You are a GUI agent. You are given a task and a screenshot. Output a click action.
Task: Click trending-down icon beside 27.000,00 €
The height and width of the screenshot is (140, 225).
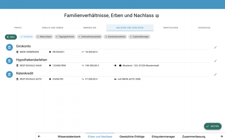(83, 79)
